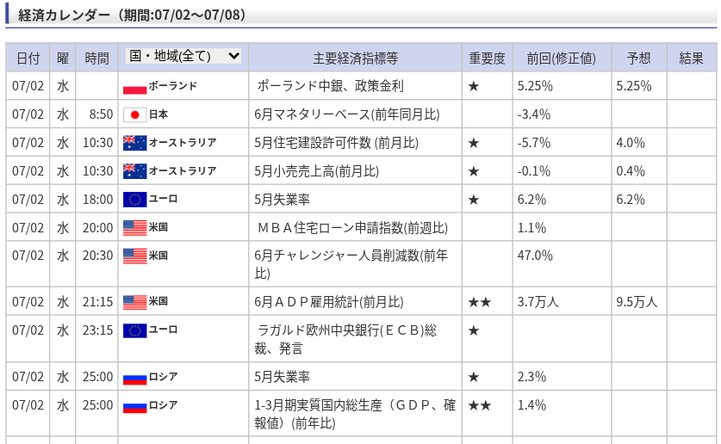The image size is (721, 444).
Task: Click the US flag beside MBA住宅ローン申請指数
Action: (134, 228)
